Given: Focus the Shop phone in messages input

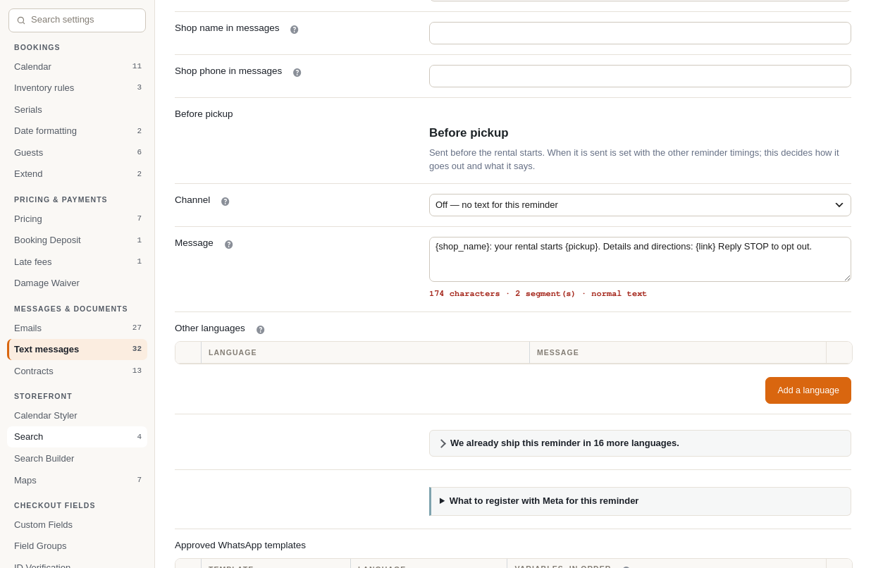Looking at the screenshot, I should 640,76.
